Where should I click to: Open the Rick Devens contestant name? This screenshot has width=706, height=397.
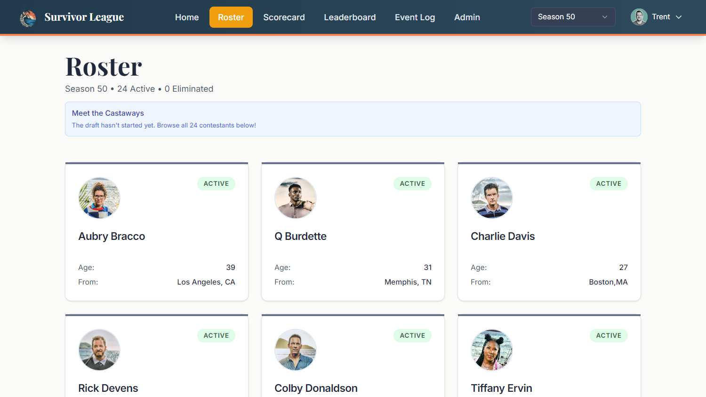[108, 388]
